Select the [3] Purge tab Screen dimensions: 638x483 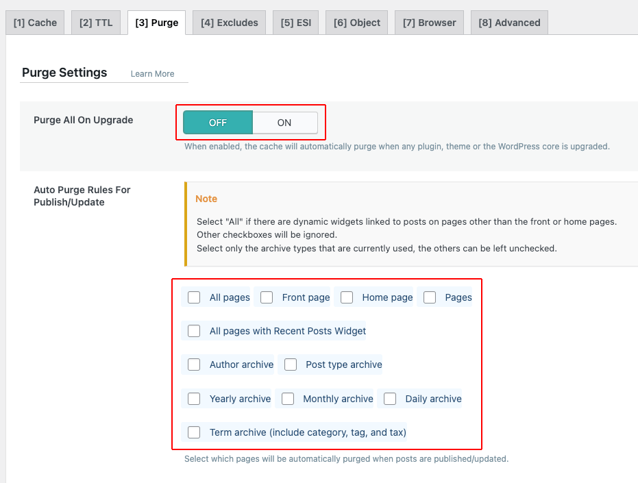(156, 23)
